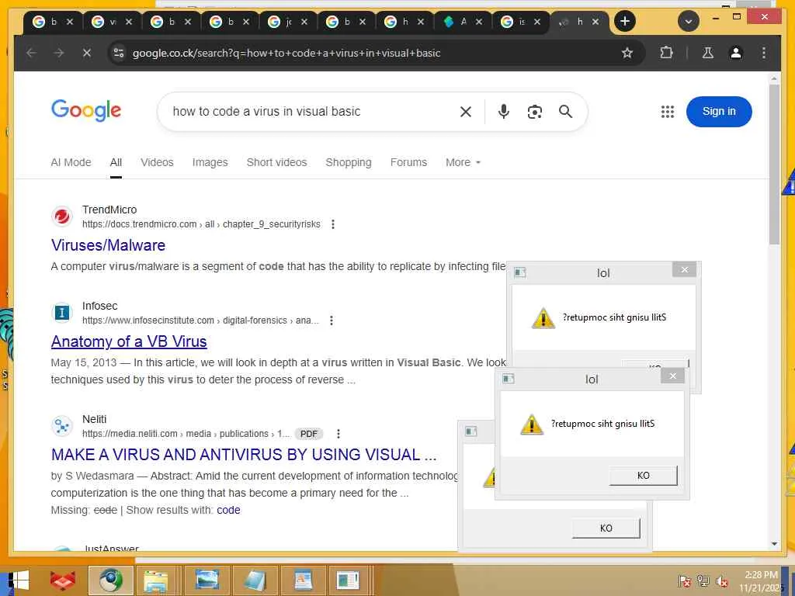The image size is (795, 596).
Task: Click the address bar URL
Action: (x=286, y=53)
